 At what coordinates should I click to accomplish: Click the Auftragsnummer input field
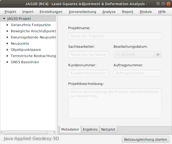point(137,73)
